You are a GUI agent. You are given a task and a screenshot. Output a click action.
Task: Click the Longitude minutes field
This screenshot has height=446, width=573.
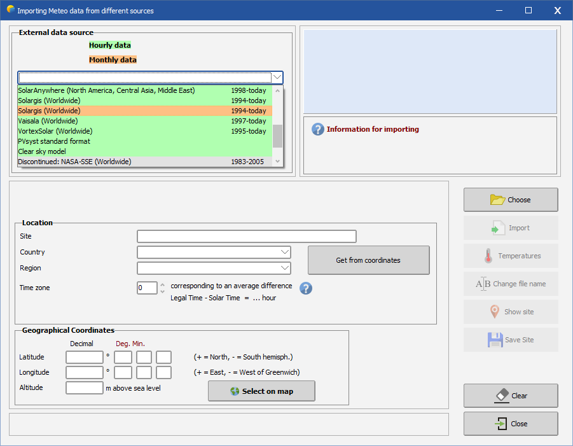144,373
